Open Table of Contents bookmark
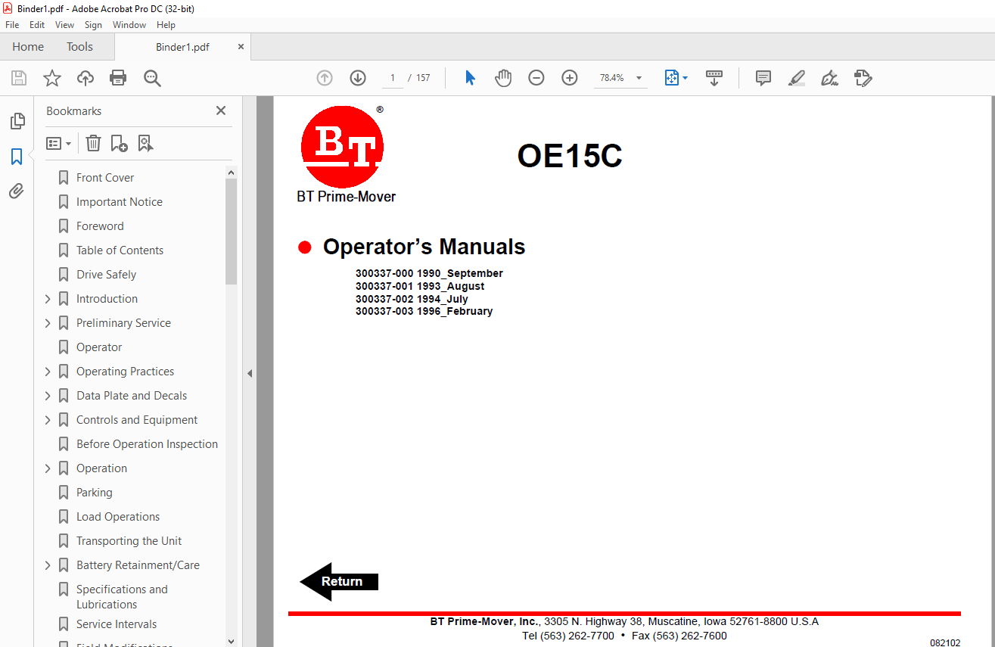This screenshot has width=995, height=647. click(x=120, y=250)
